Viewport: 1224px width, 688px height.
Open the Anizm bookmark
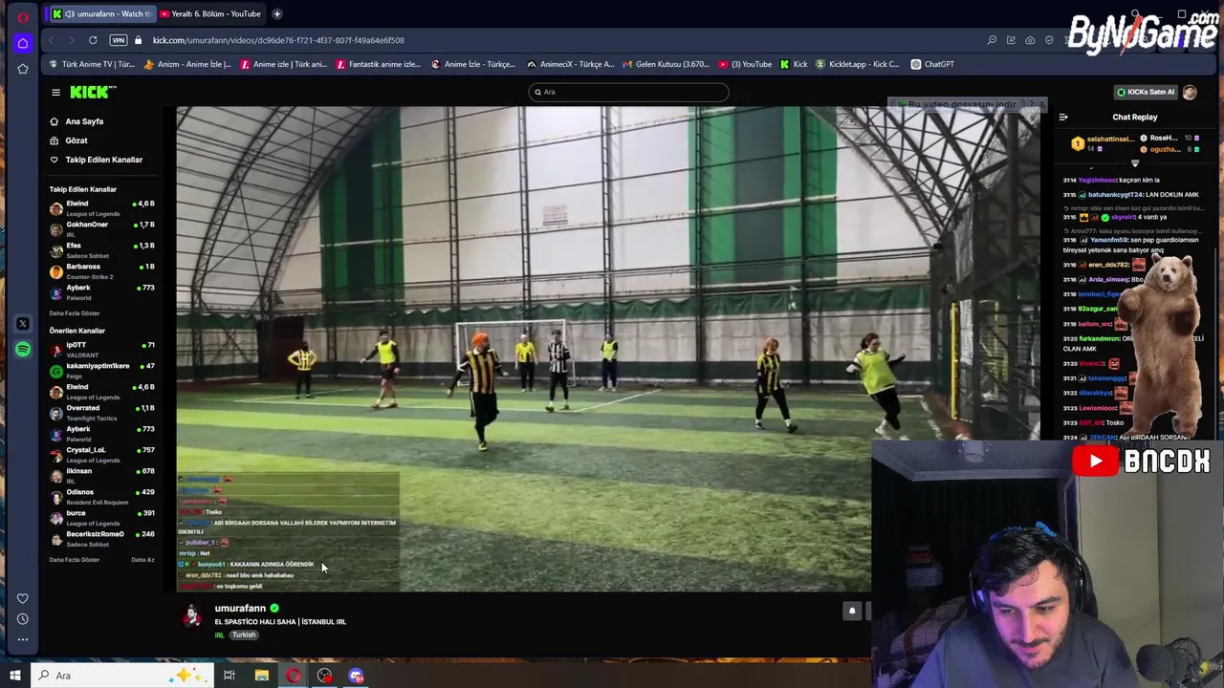coord(187,64)
